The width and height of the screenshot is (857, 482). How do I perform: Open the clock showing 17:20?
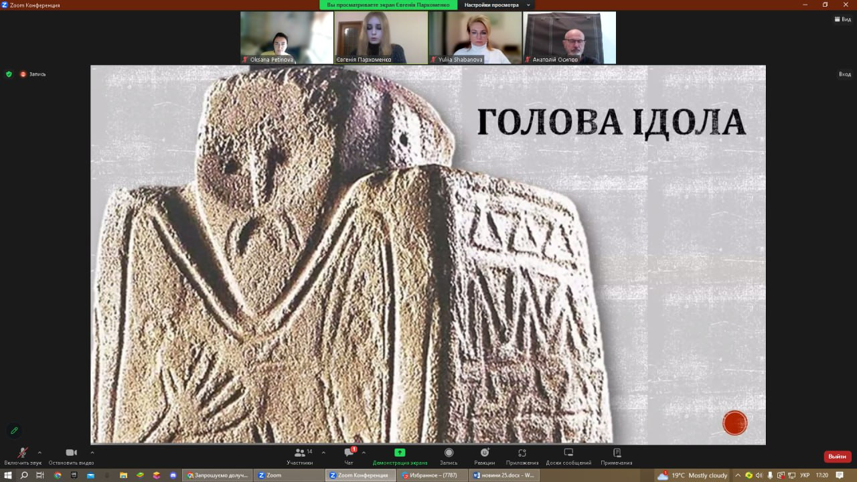coord(822,475)
